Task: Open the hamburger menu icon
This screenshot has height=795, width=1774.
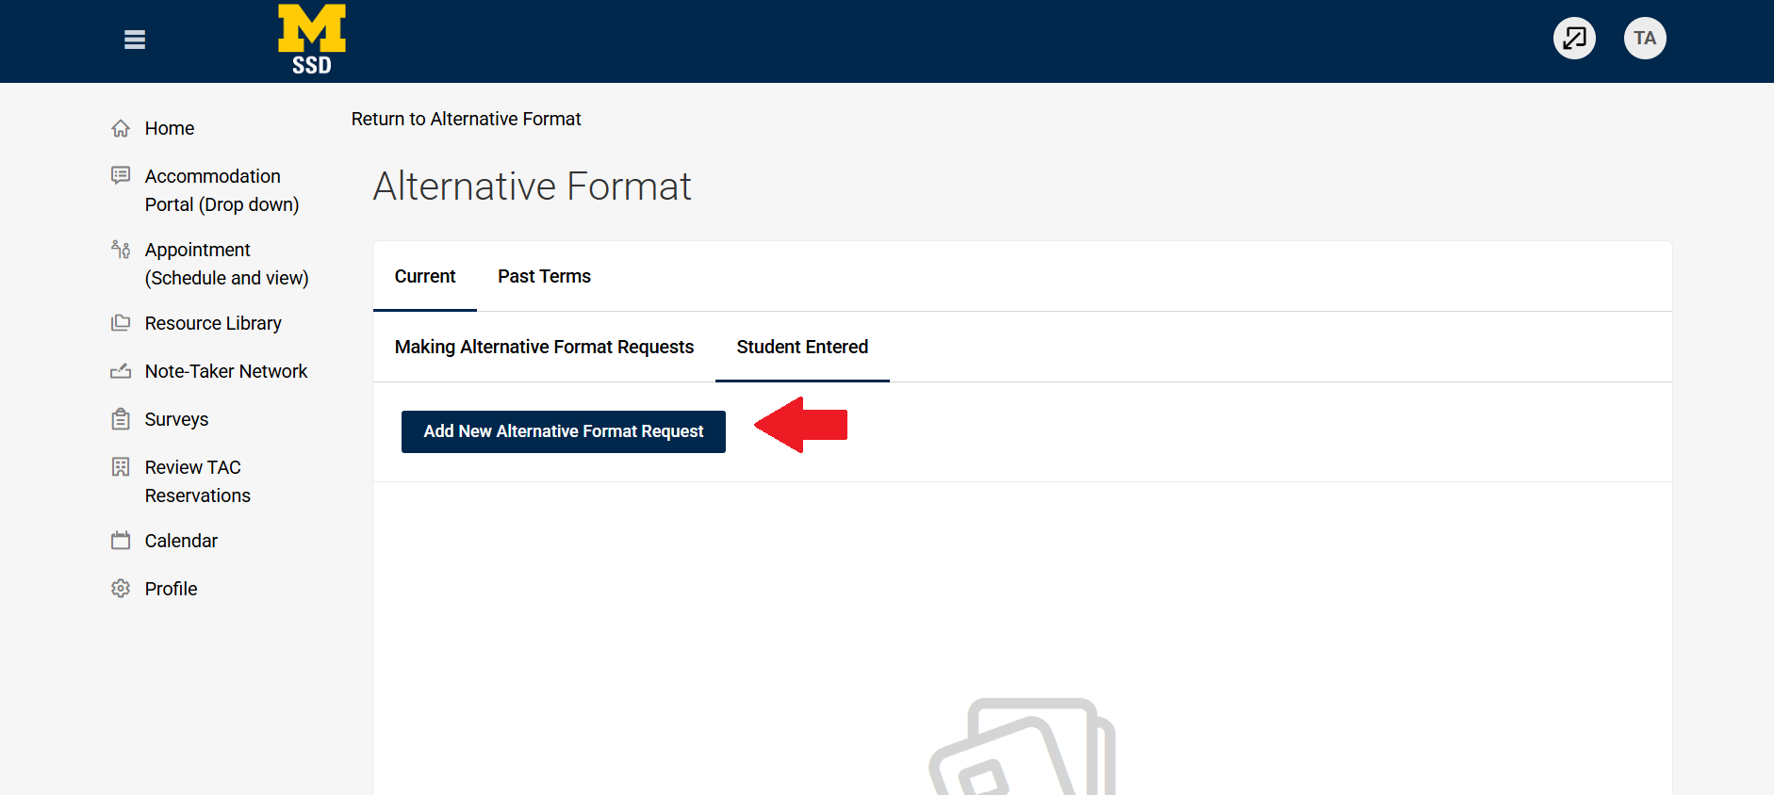Action: point(135,40)
